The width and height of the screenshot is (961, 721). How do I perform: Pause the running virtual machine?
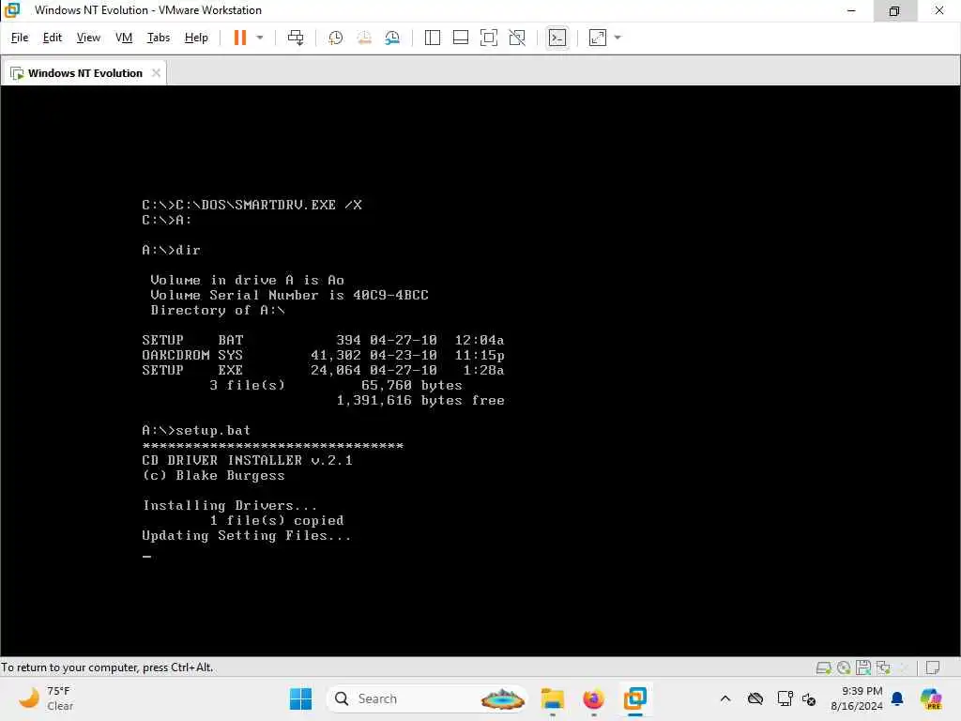[x=239, y=38]
